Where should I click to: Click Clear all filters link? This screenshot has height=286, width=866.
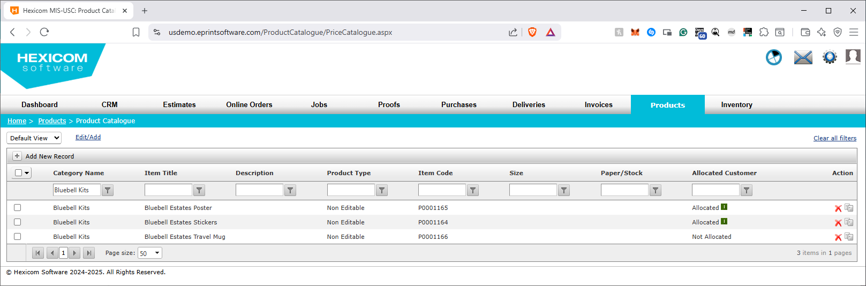[x=835, y=138]
